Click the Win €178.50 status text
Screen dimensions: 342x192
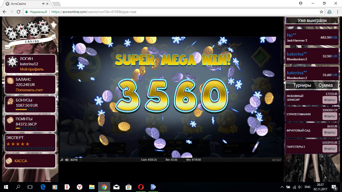tap(194, 160)
